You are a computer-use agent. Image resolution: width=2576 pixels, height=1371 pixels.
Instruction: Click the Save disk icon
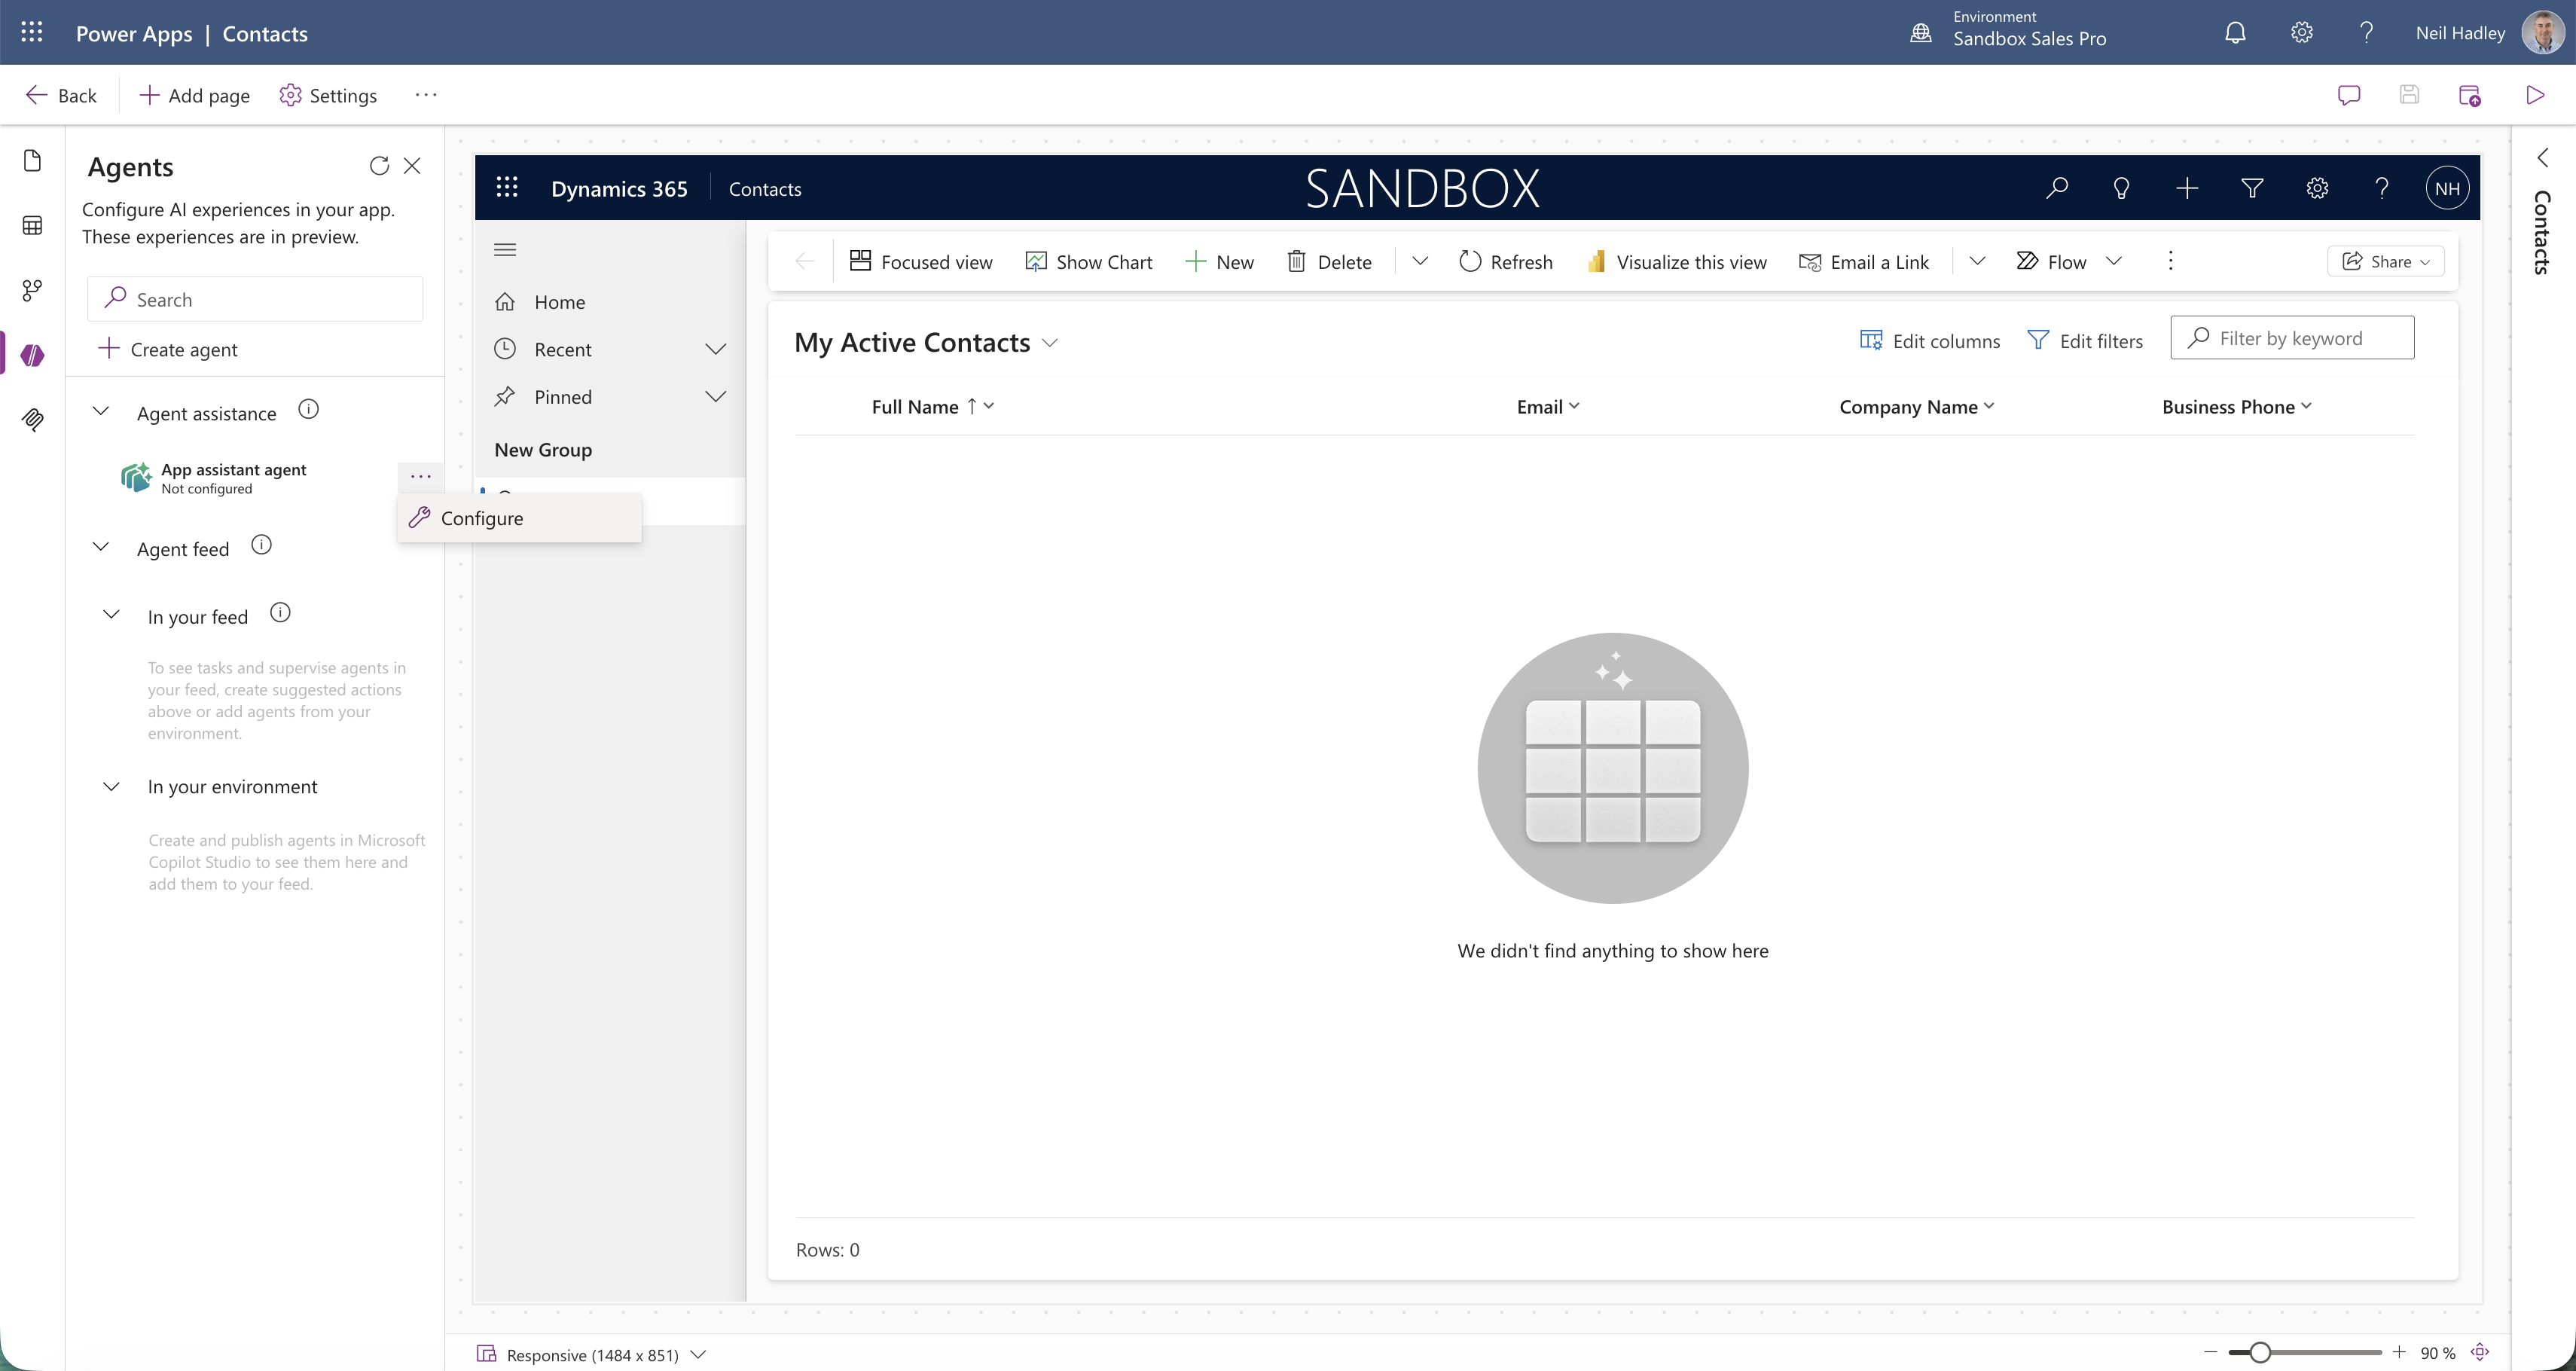(x=2409, y=95)
